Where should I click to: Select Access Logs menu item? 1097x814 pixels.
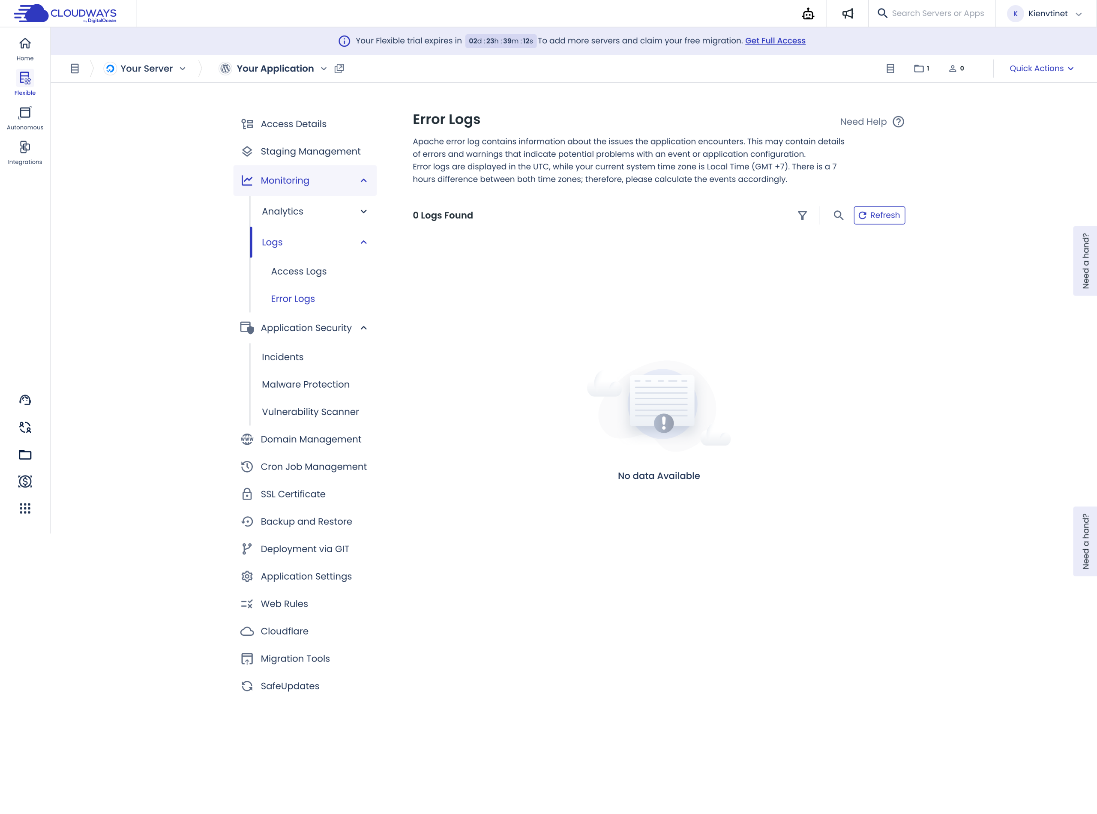click(299, 272)
